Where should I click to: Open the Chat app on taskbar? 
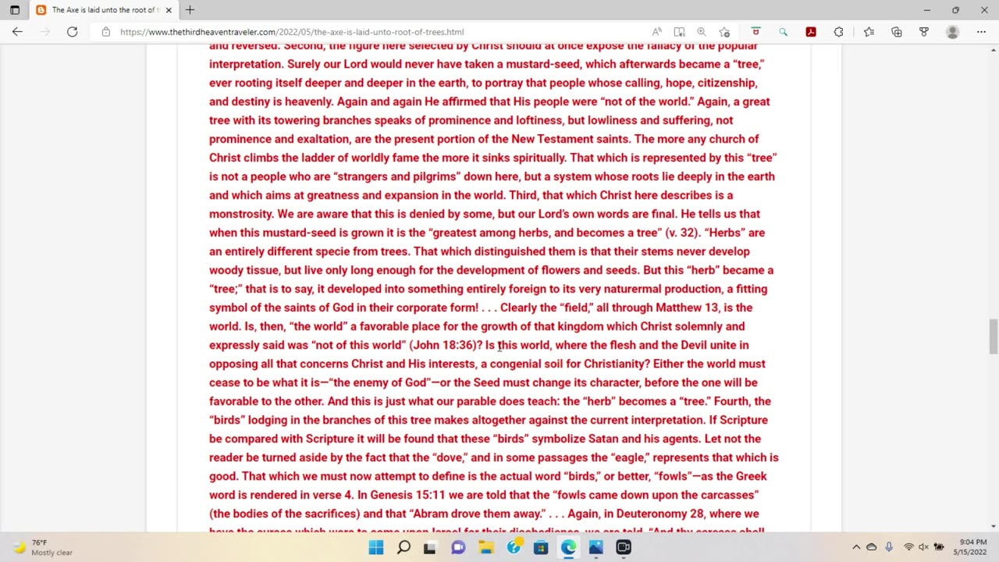point(458,547)
